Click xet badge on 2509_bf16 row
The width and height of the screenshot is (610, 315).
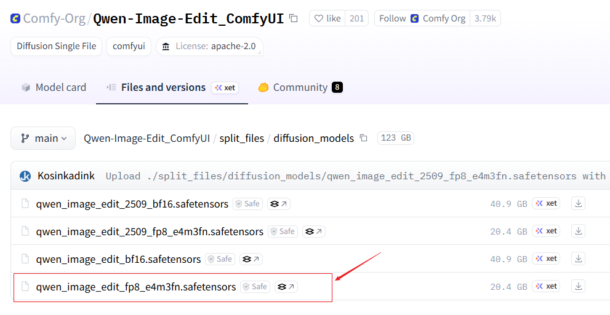[x=546, y=203]
